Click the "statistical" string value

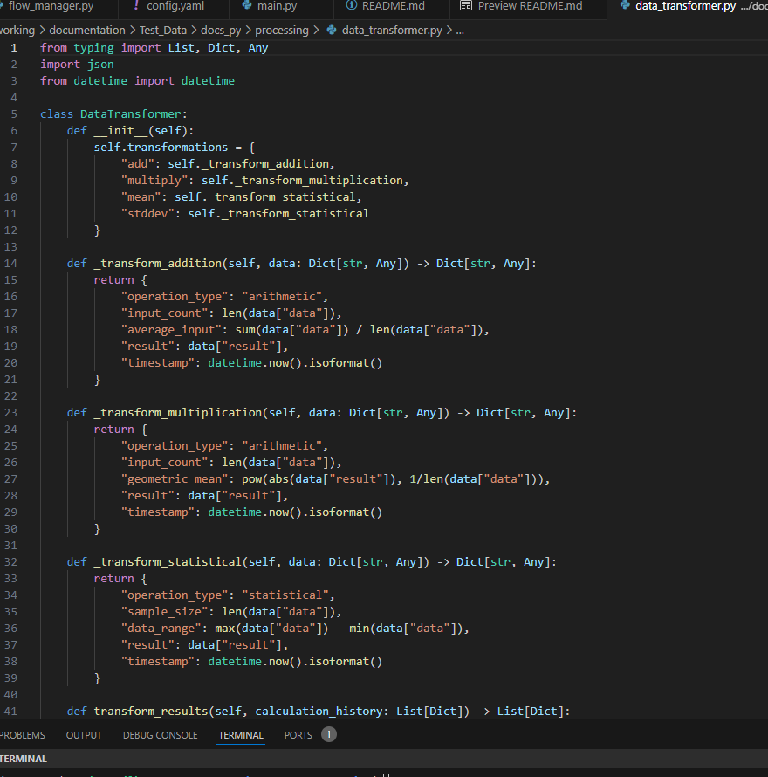(x=285, y=595)
